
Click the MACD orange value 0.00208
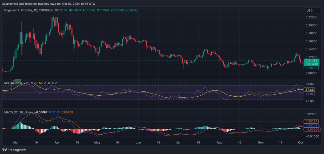(67, 112)
